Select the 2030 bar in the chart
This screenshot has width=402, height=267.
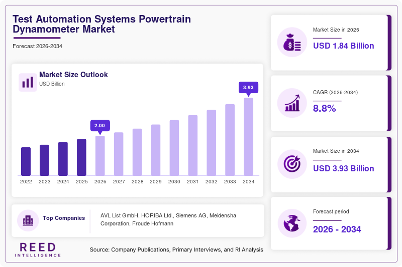[174, 148]
